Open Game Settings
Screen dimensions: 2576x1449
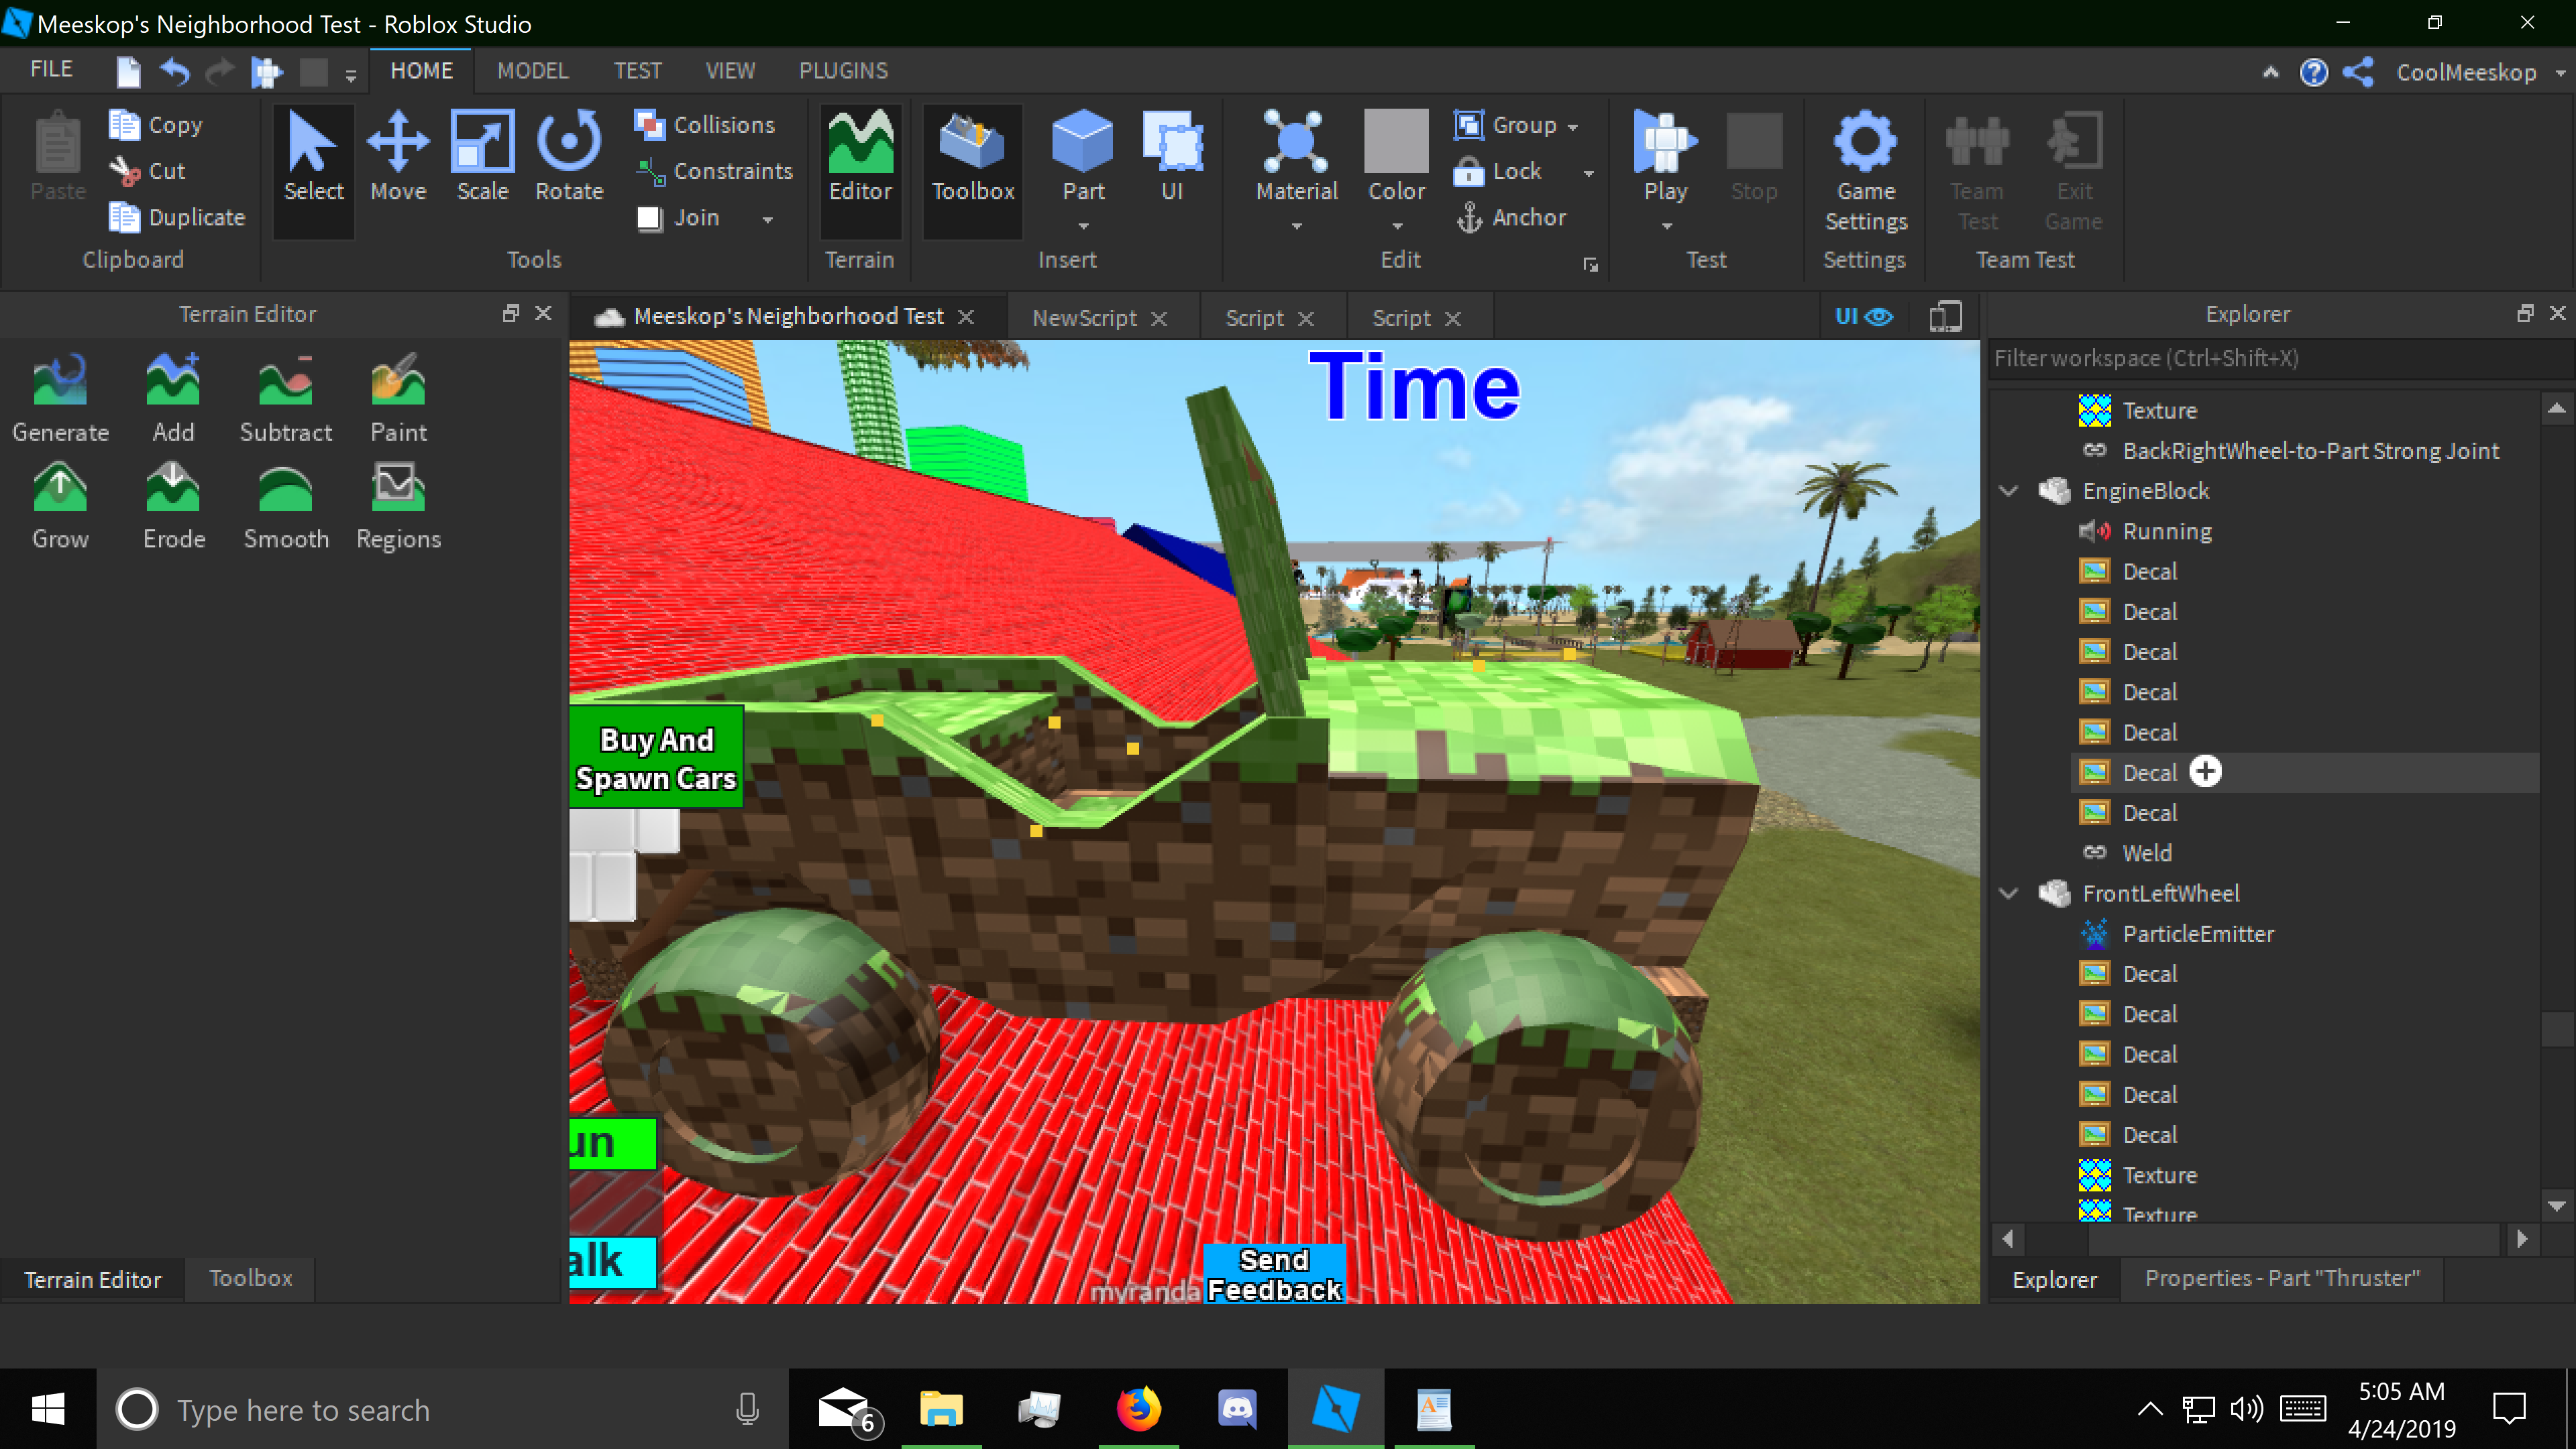(1865, 172)
